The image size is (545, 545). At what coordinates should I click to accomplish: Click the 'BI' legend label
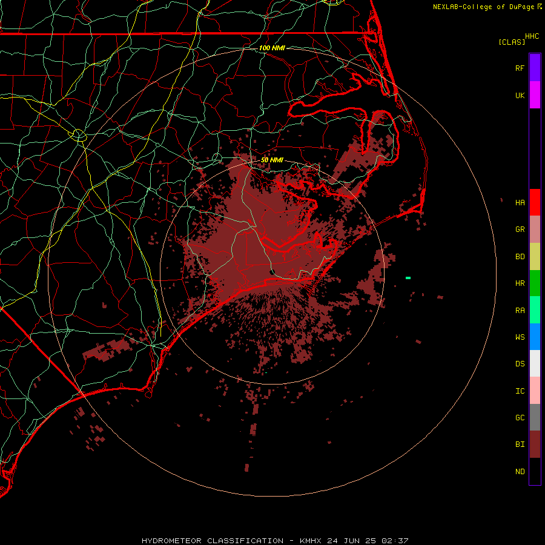click(520, 444)
